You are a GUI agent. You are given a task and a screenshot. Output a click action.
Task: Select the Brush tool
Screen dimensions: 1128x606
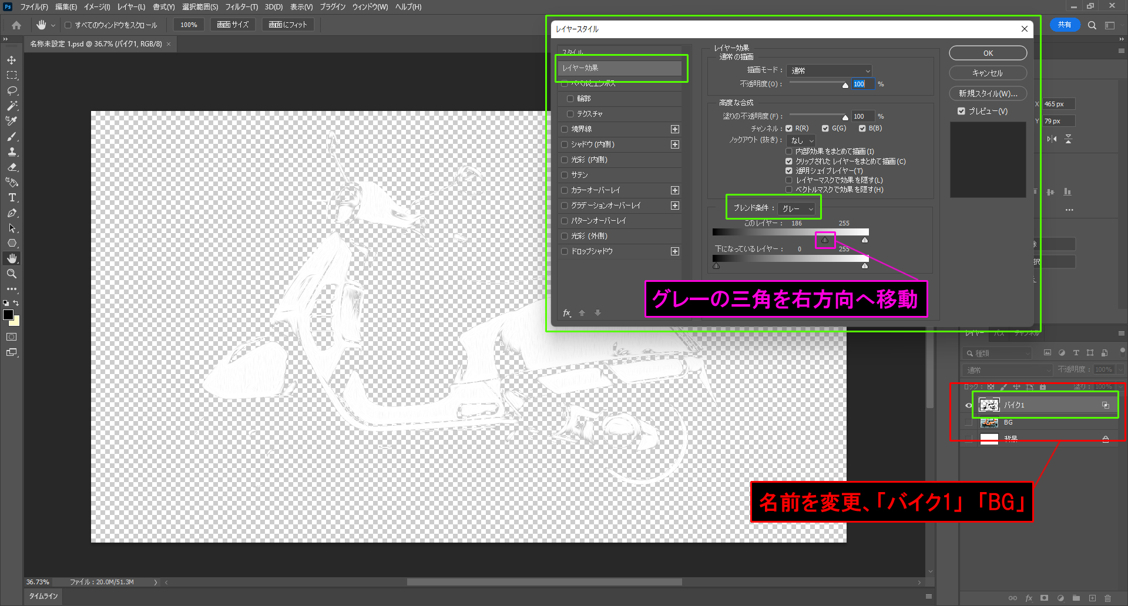[12, 136]
